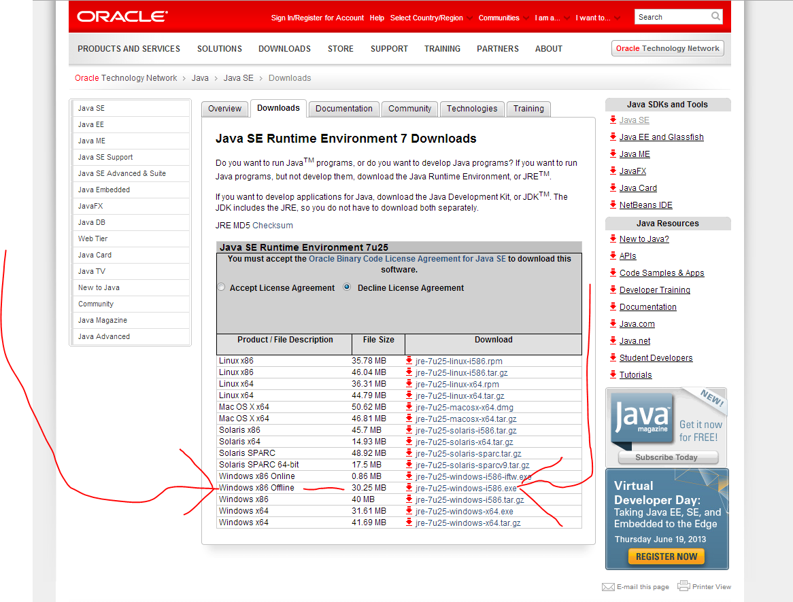Click red arrow icon beside Code Samples & Apps
The height and width of the screenshot is (602, 793).
coord(613,273)
